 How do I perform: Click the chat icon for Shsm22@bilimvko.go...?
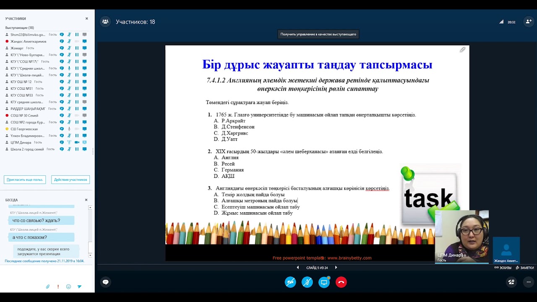coord(62,34)
